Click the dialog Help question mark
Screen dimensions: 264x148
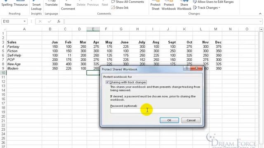click(187, 68)
